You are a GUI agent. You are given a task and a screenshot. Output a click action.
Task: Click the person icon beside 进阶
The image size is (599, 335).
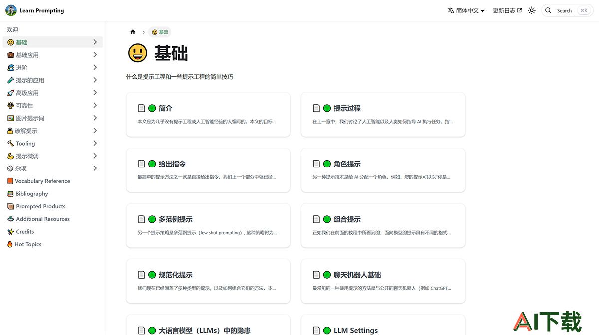11,68
